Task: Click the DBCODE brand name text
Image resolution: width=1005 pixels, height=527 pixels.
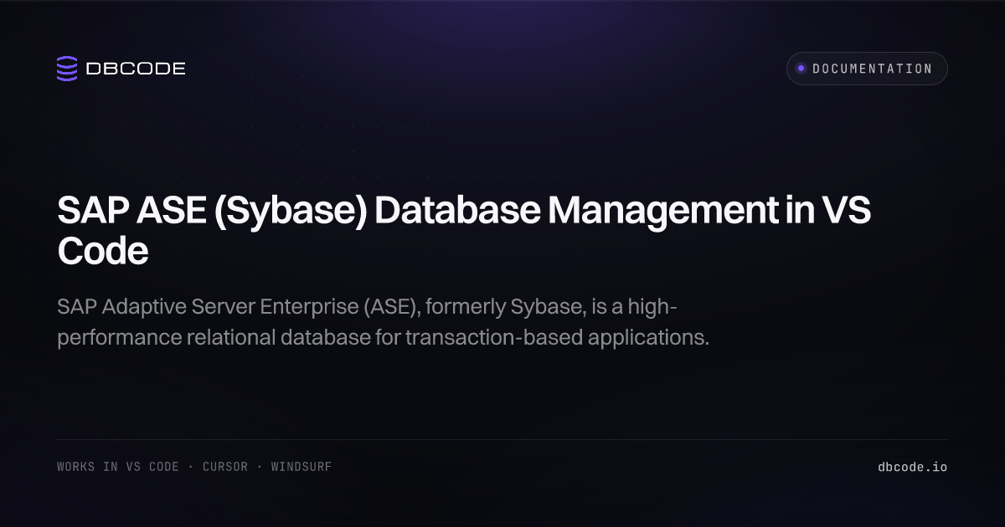Action: coord(136,69)
